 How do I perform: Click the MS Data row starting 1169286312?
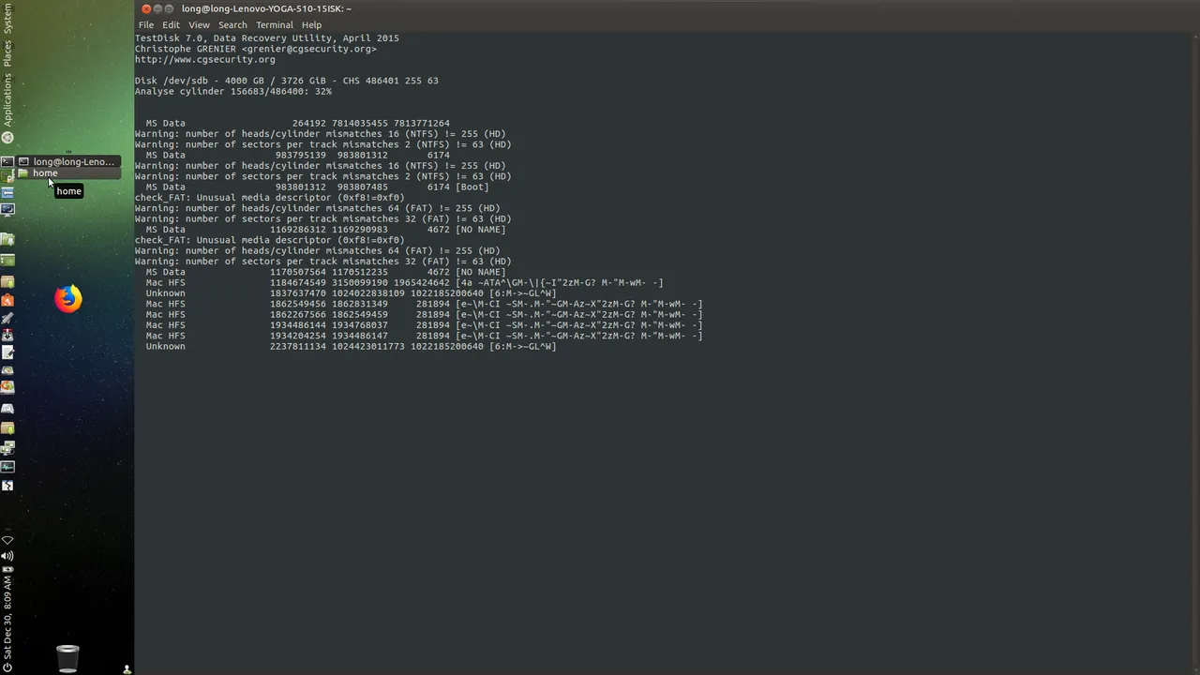325,230
